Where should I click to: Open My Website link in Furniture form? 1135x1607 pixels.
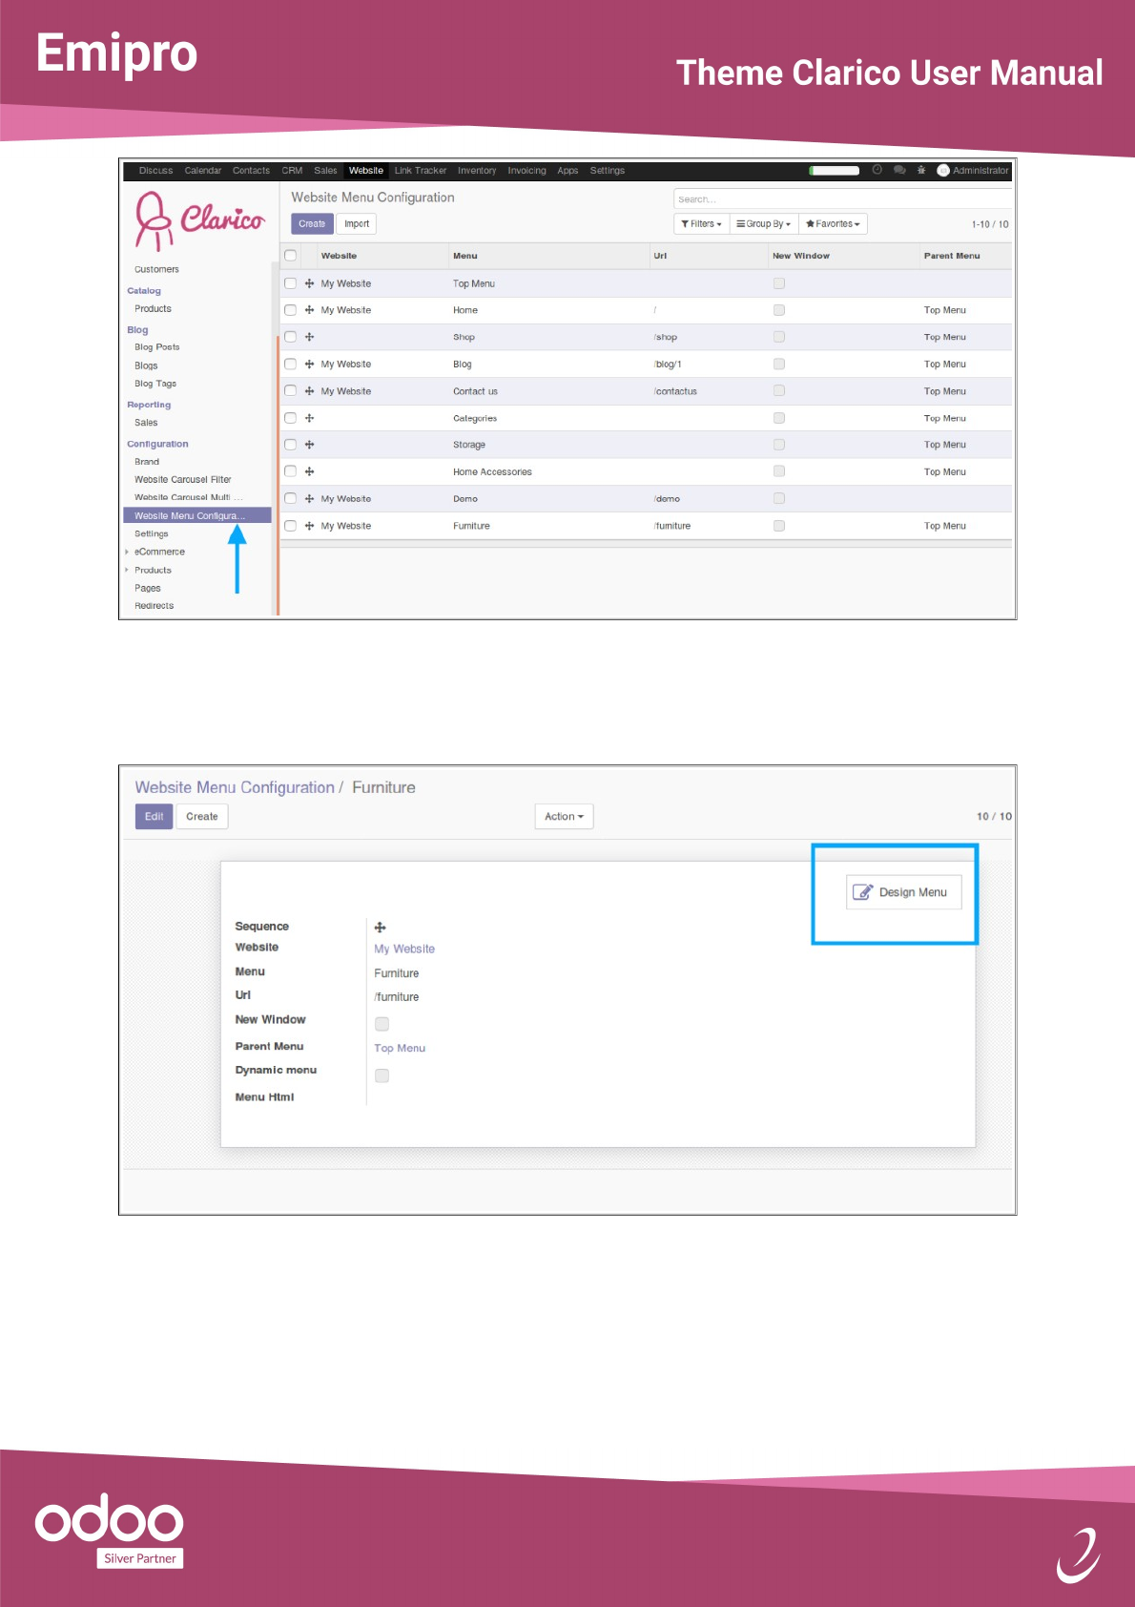pos(404,949)
